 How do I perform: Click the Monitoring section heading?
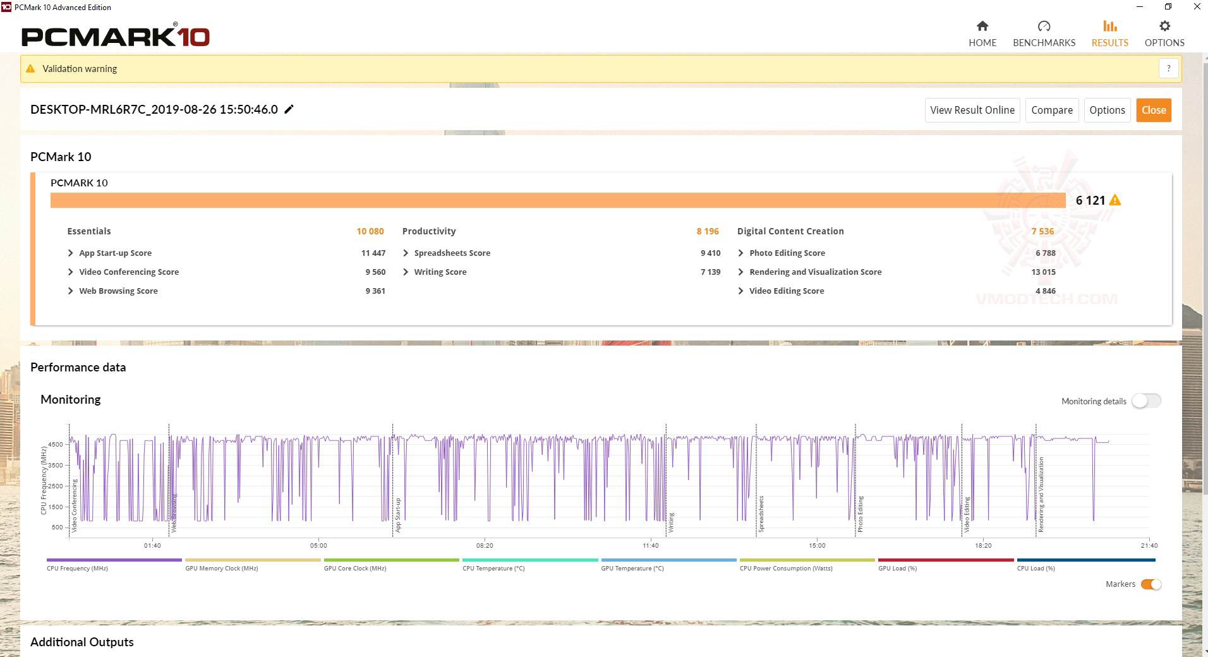tap(71, 399)
